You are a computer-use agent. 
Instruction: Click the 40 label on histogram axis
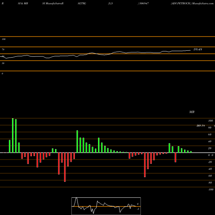click(x=210, y=141)
